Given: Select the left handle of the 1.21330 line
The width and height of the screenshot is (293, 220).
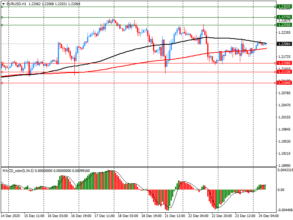Looking at the screenshot, I should tap(2, 72).
